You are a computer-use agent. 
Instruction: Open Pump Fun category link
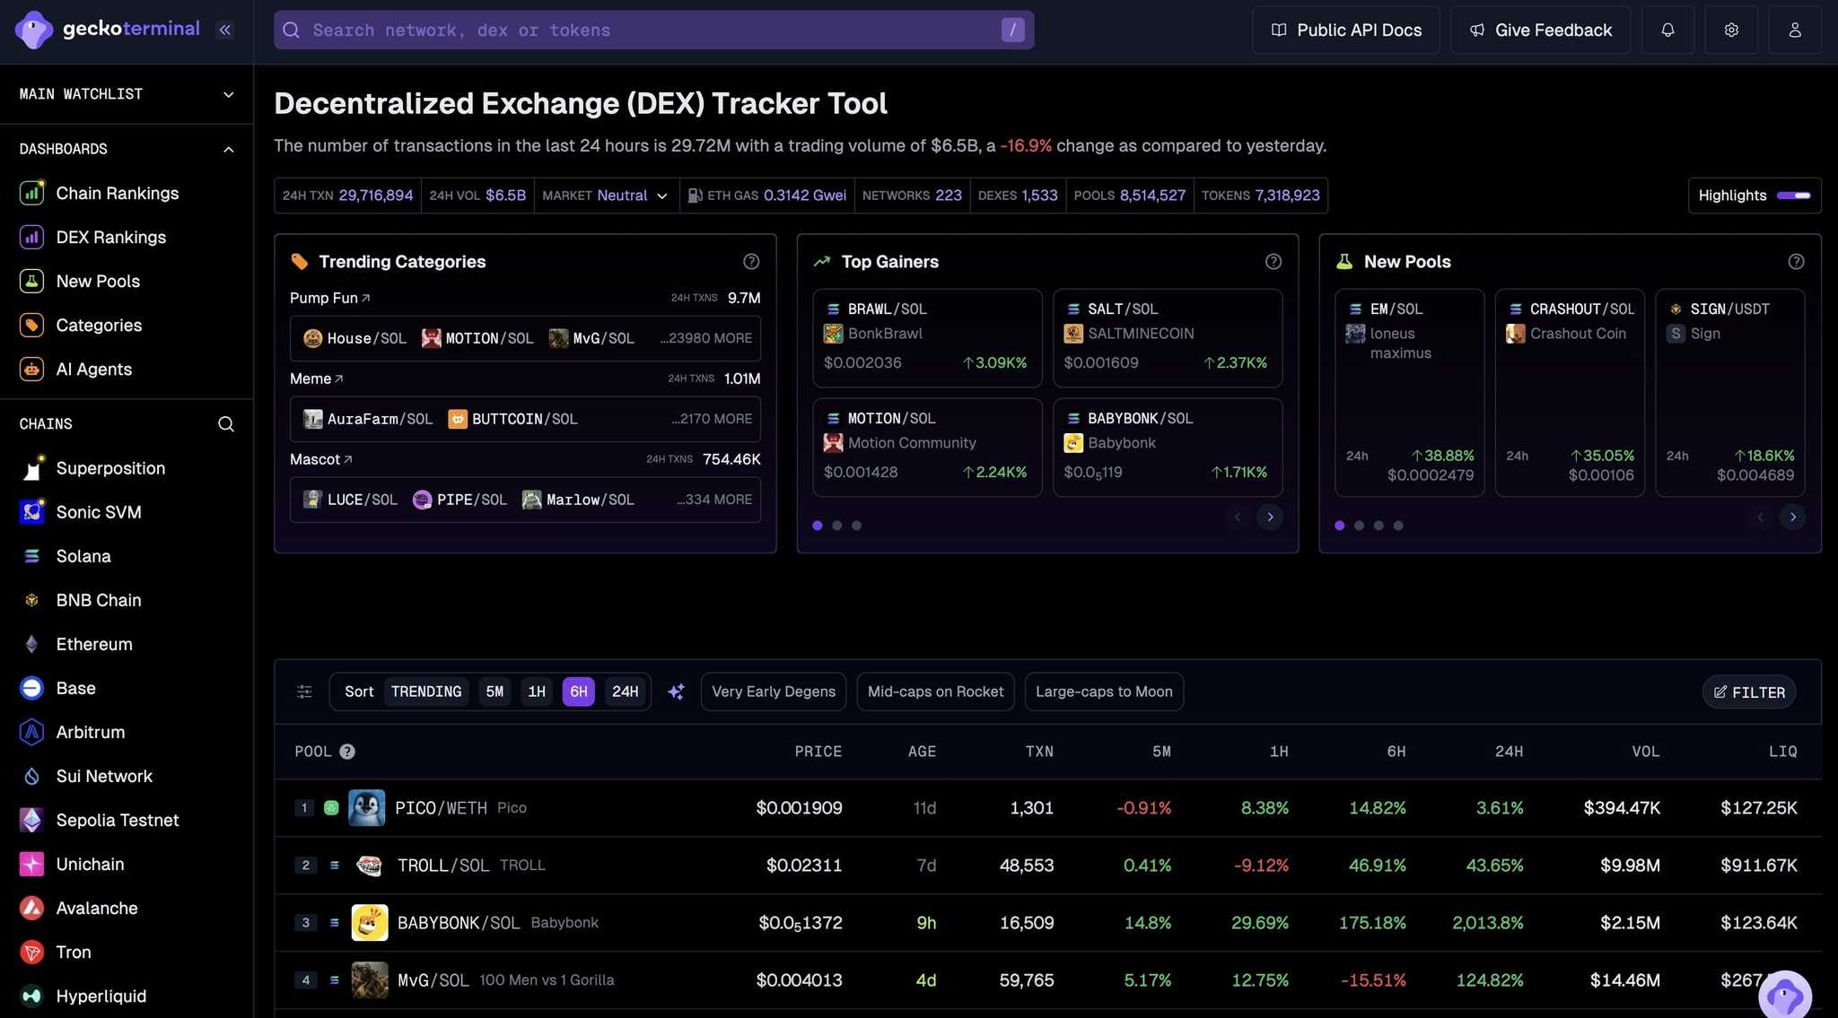click(x=330, y=298)
